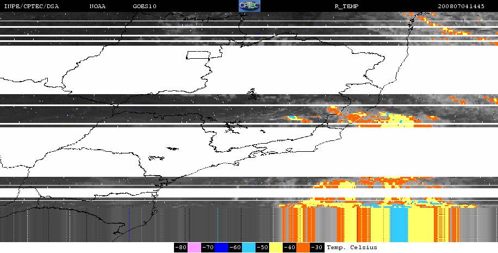Click the NOAA label in header
This screenshot has height=253, width=498.
click(97, 7)
